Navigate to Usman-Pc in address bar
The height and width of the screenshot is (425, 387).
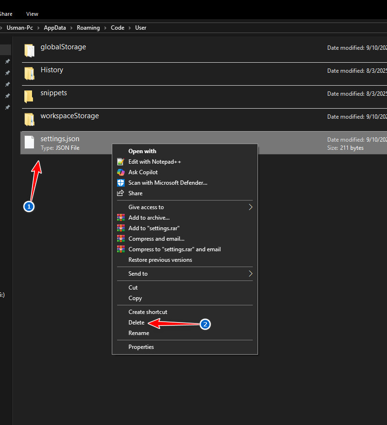pos(20,28)
